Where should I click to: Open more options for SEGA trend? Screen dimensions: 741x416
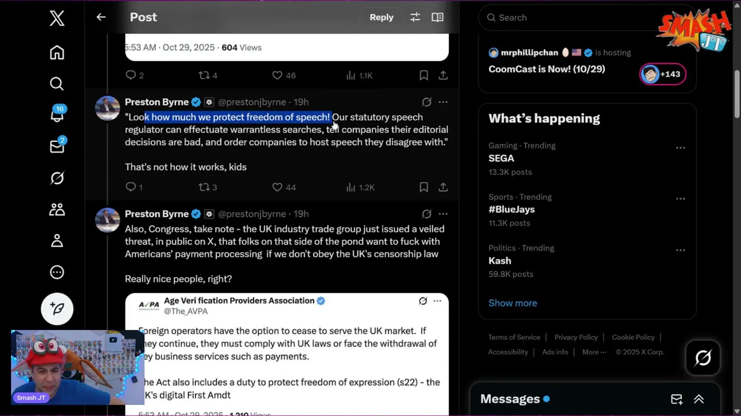tap(680, 147)
